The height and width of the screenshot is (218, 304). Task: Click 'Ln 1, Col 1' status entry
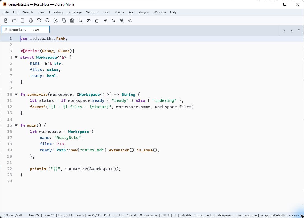(65, 215)
